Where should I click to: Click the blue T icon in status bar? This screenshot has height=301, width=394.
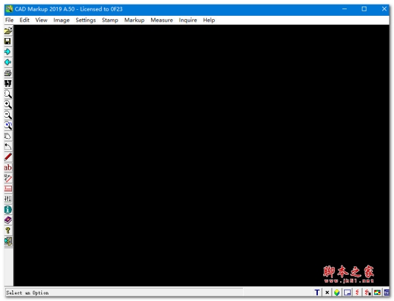317,292
